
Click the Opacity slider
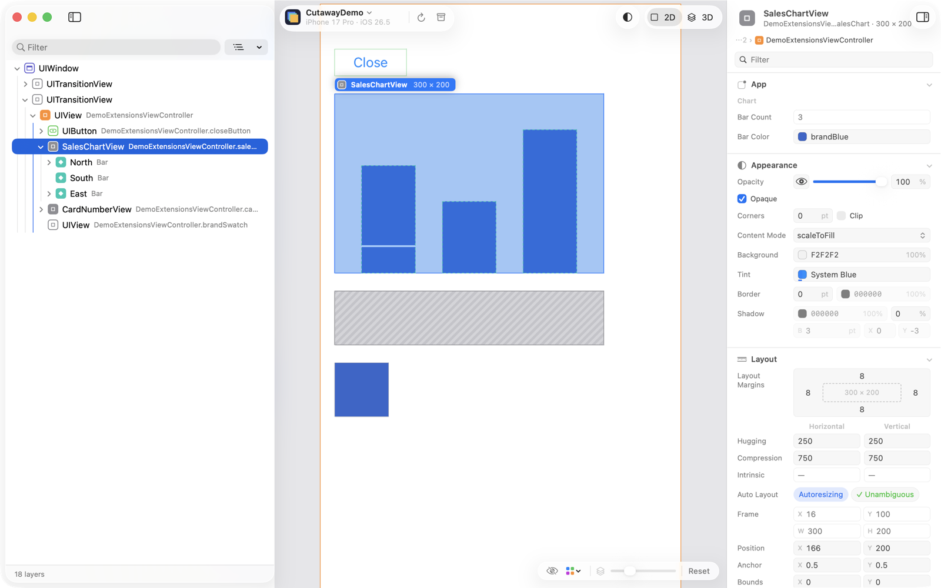coord(850,182)
